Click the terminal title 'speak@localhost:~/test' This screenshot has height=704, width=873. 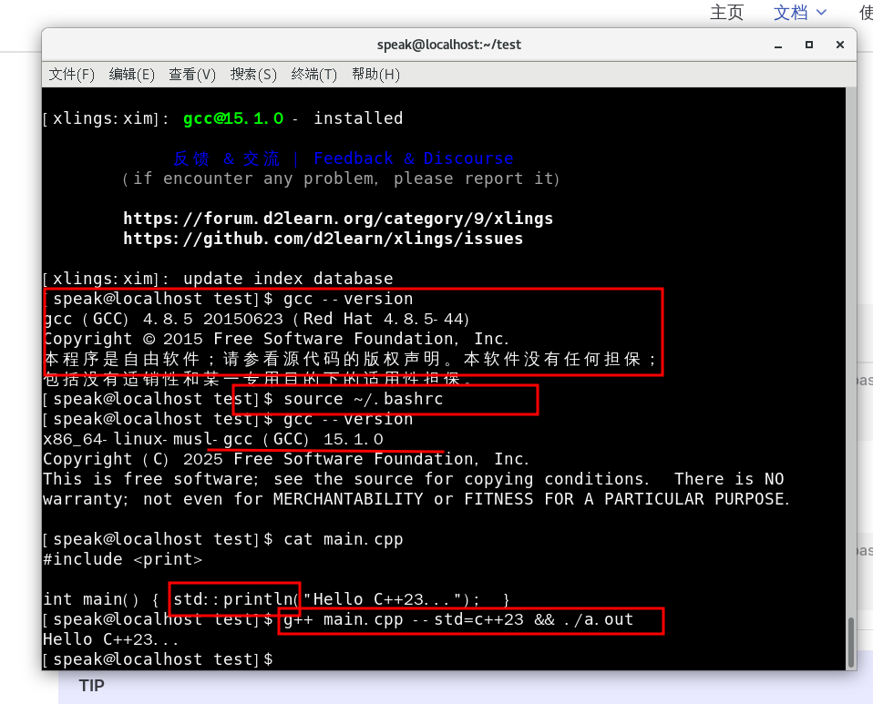[448, 45]
